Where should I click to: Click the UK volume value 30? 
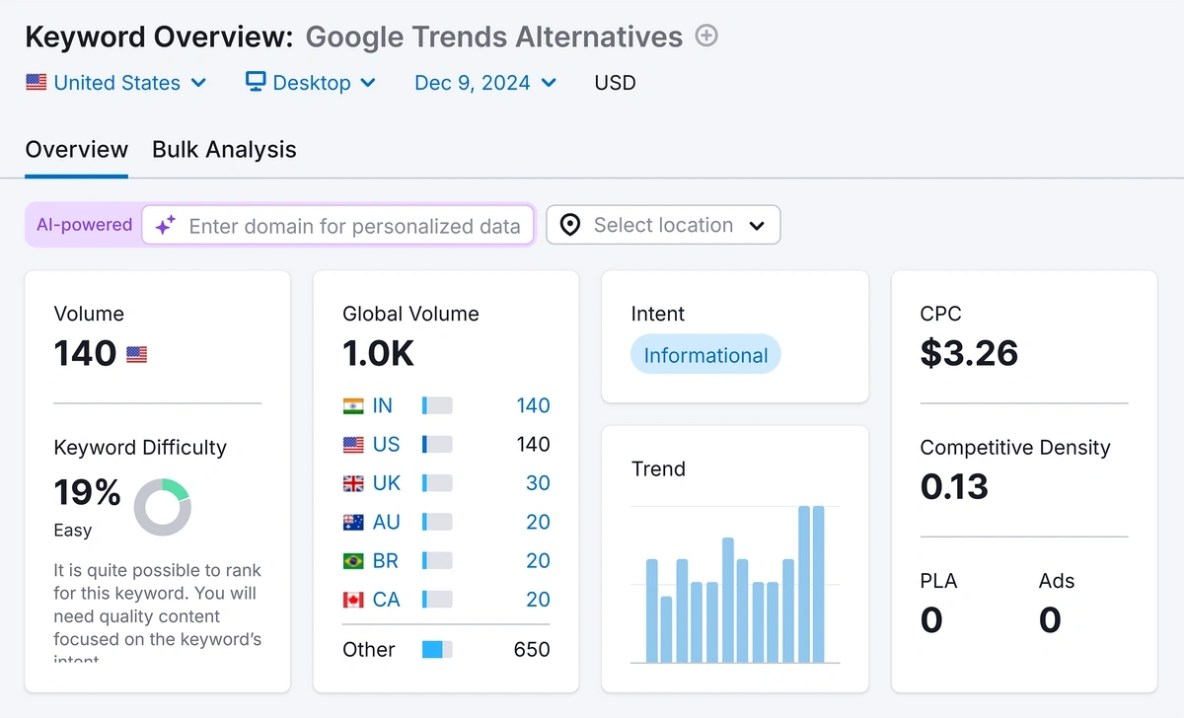[538, 483]
